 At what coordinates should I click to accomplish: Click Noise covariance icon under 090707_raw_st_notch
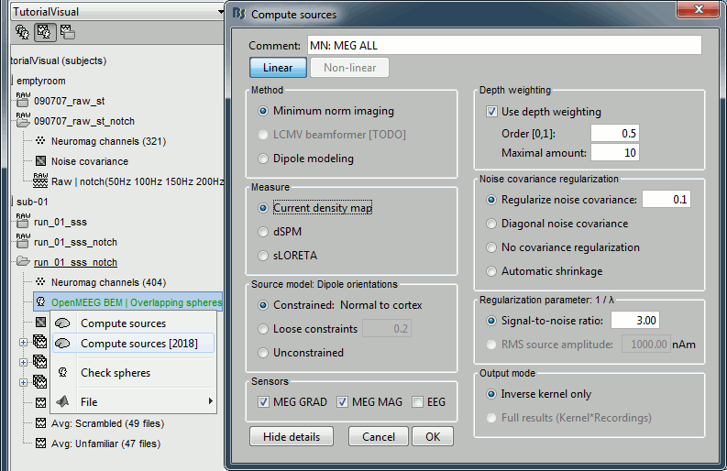pyautogui.click(x=40, y=161)
